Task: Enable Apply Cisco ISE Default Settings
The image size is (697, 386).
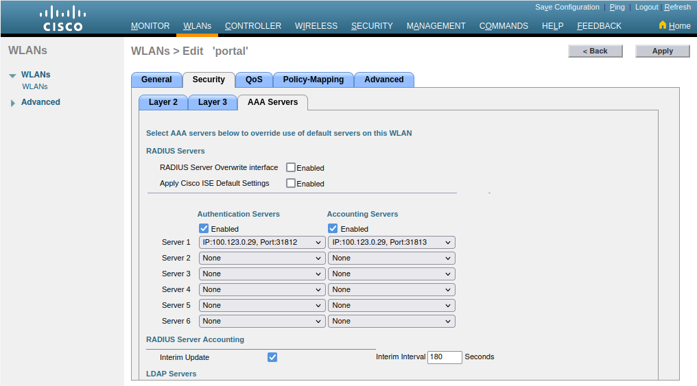Action: tap(291, 183)
